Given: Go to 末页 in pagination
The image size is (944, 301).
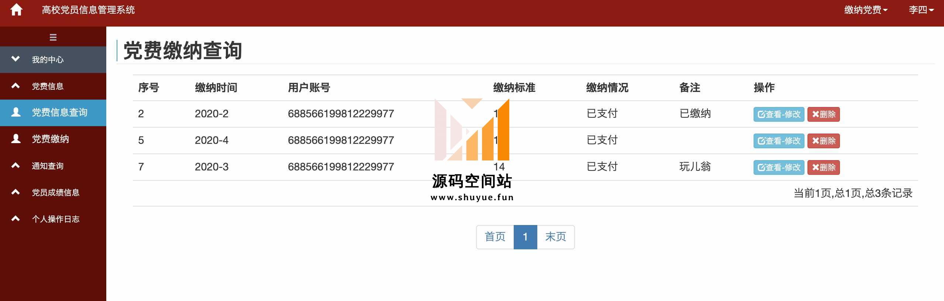Looking at the screenshot, I should point(555,237).
